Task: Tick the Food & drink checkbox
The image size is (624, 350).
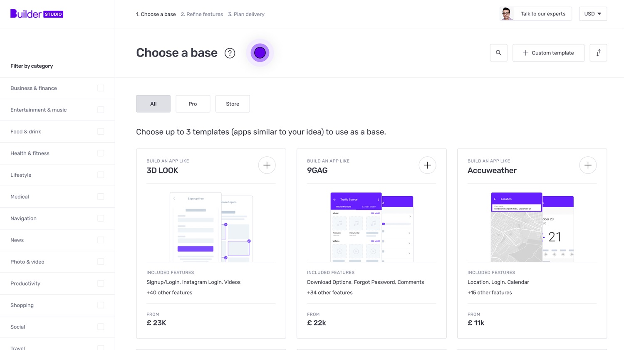Action: [x=101, y=131]
